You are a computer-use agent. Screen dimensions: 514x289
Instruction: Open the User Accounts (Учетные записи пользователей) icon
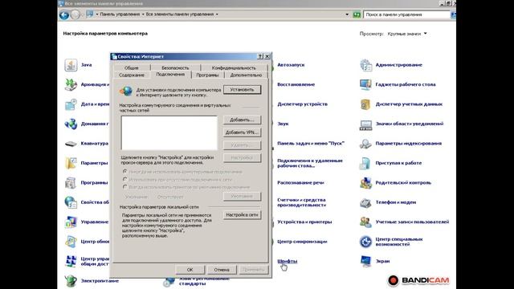click(x=366, y=222)
